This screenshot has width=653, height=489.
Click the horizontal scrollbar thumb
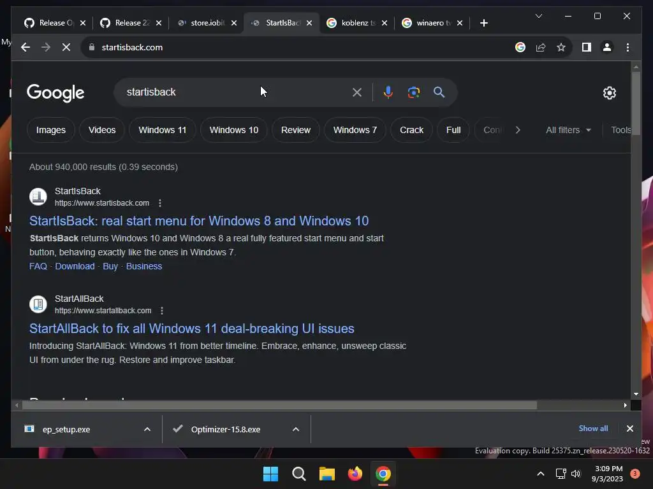tap(279, 405)
